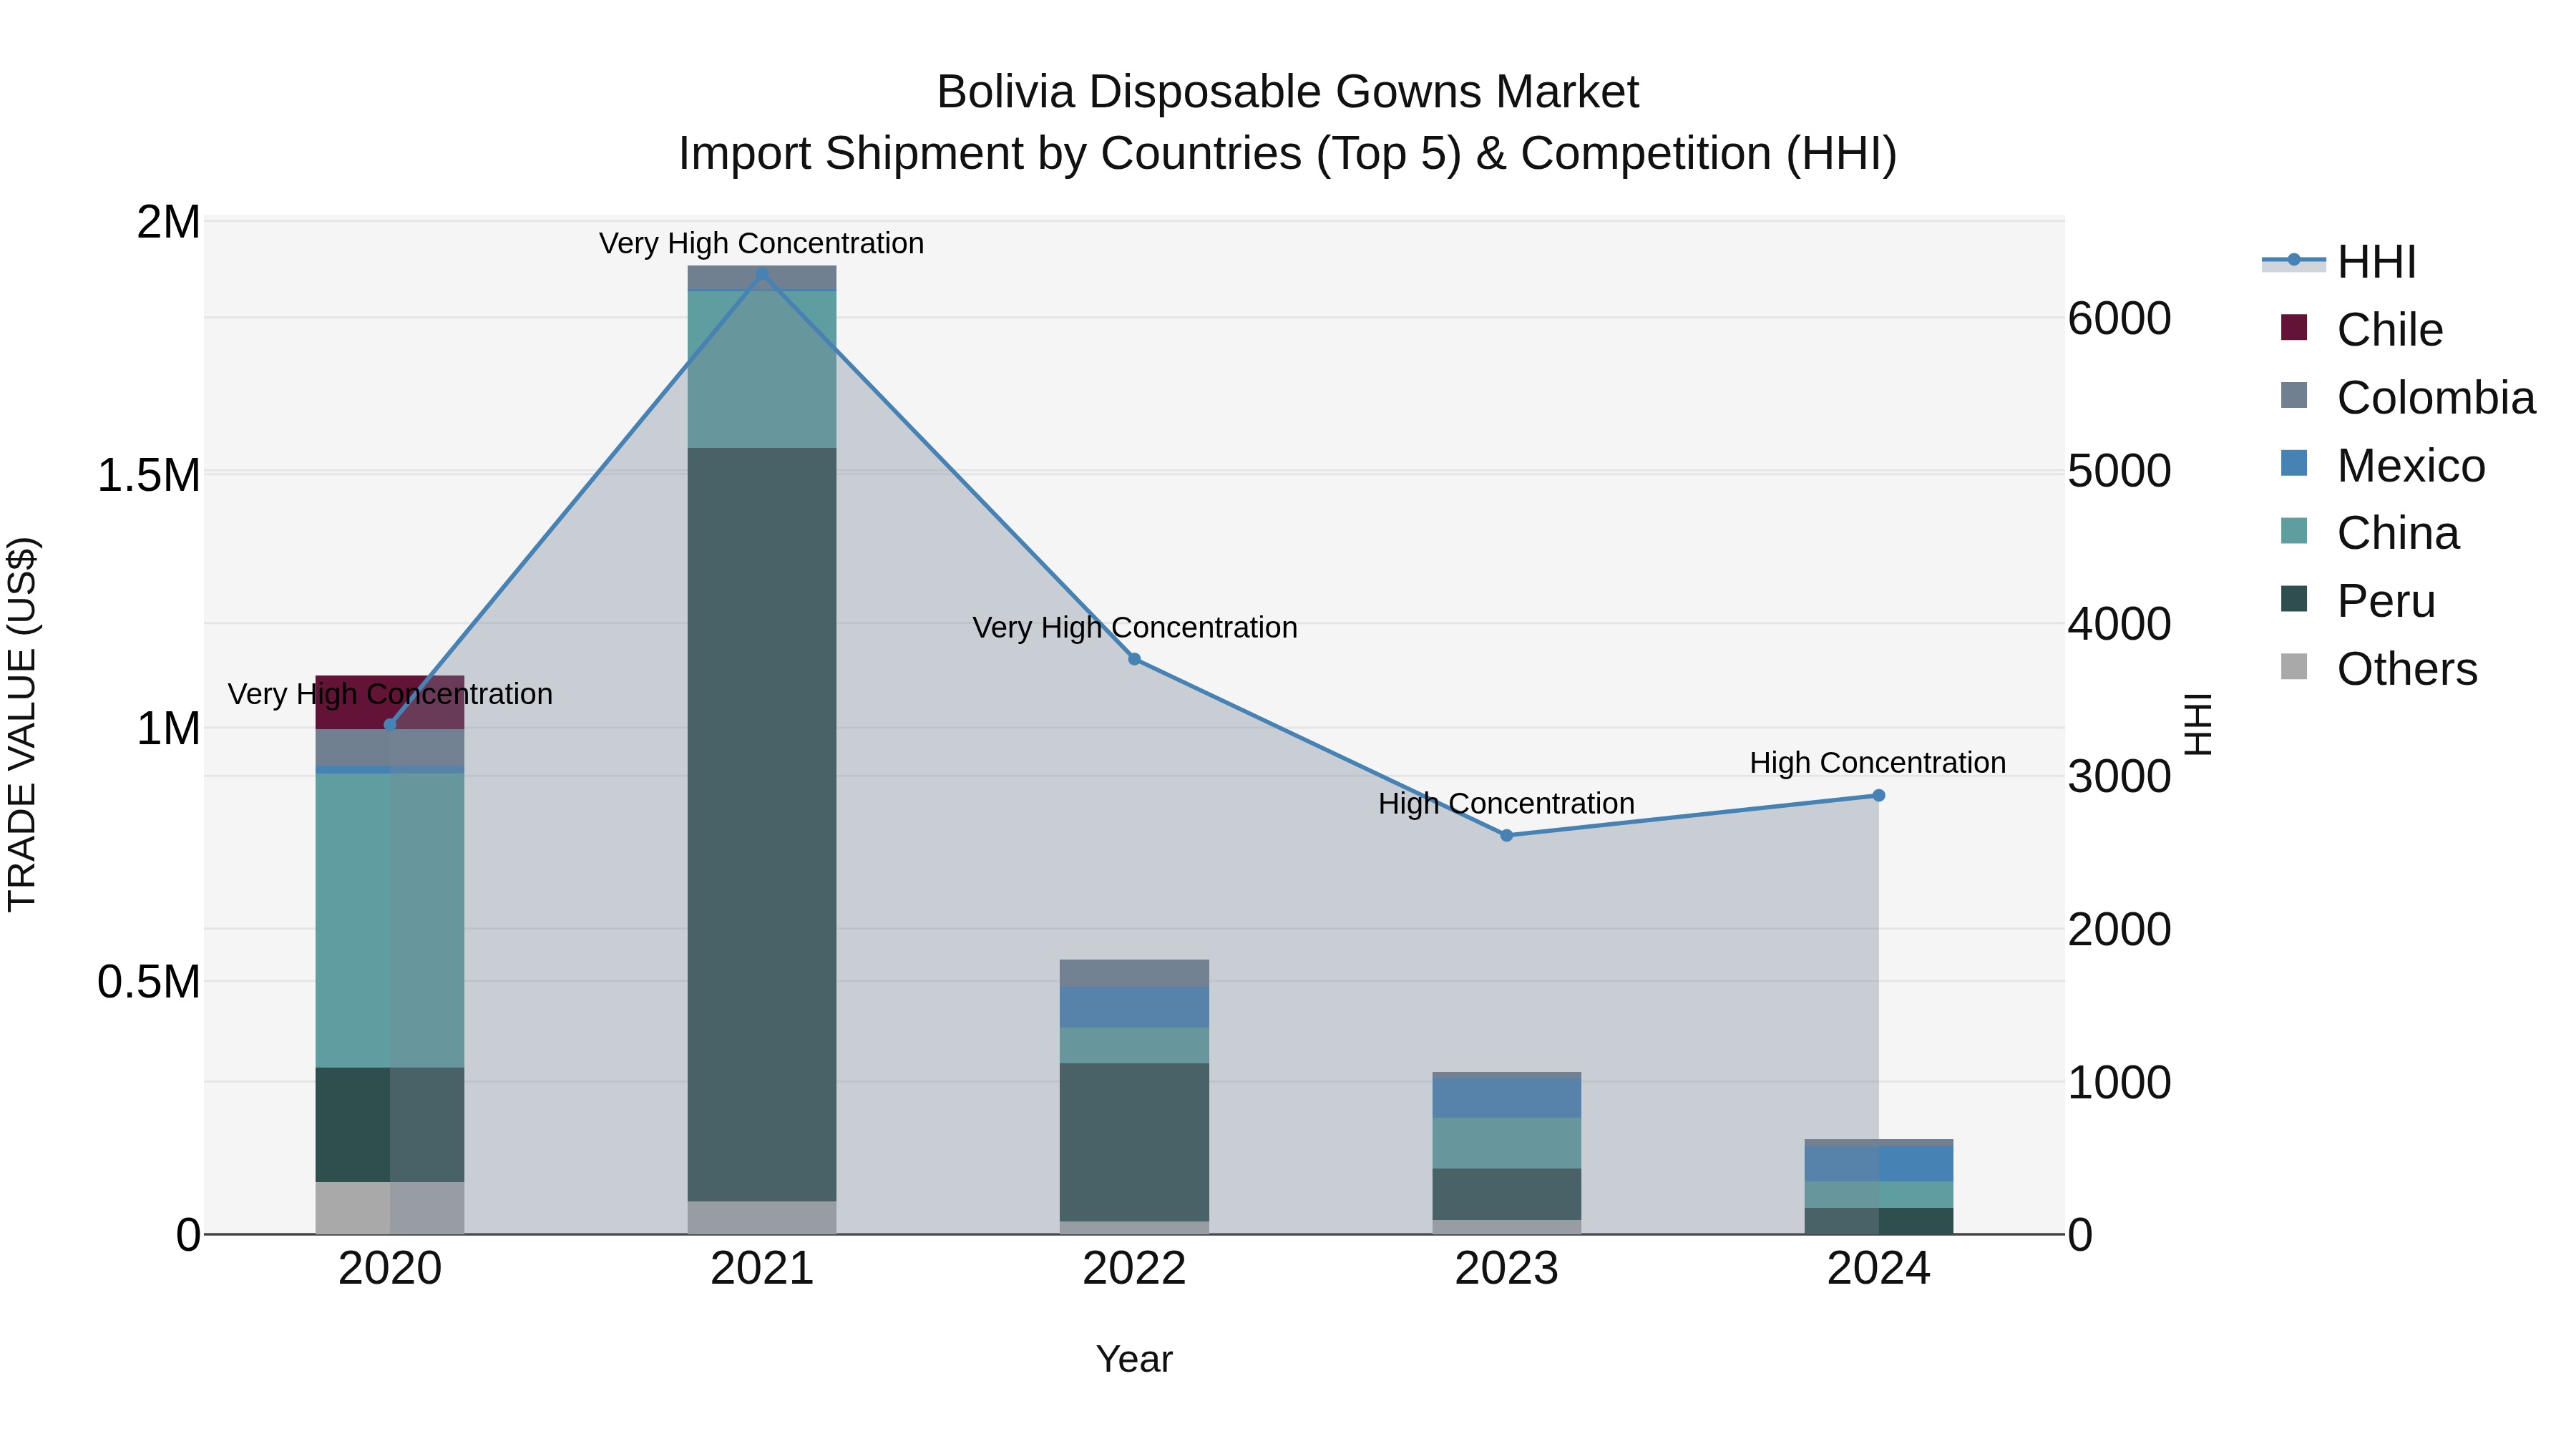Click the 2023 x-axis label
The image size is (2576, 1449).
[x=1507, y=1269]
